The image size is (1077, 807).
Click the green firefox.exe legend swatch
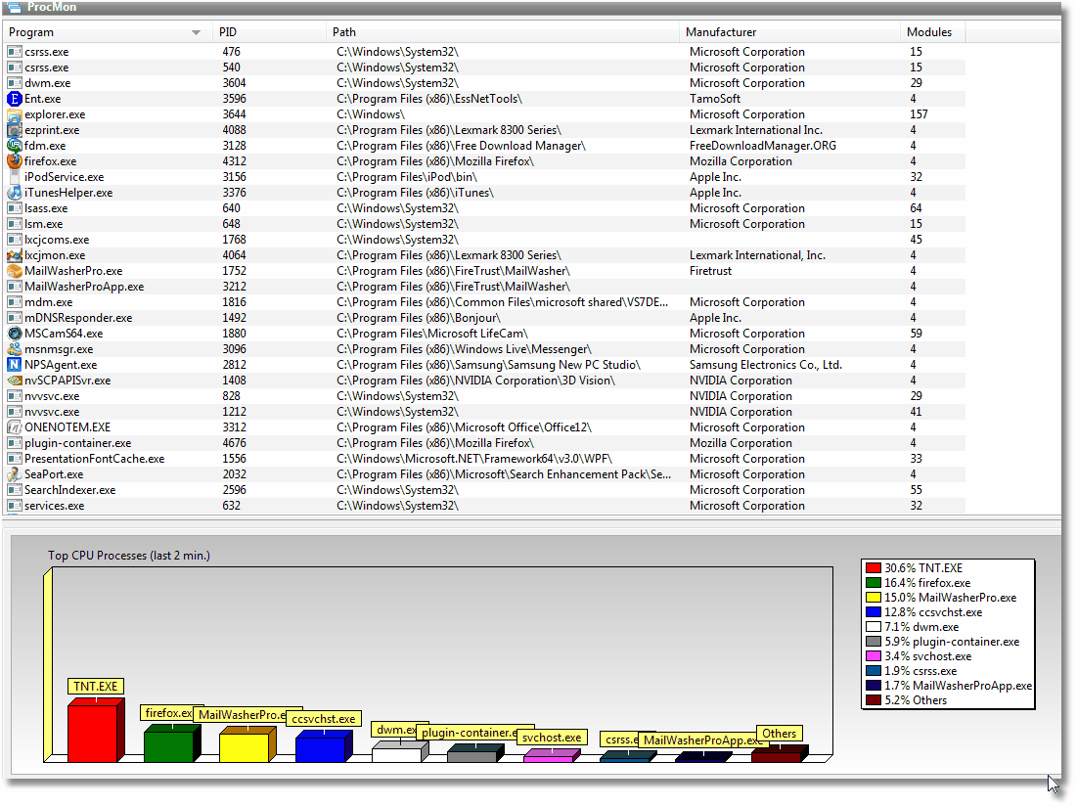[873, 583]
